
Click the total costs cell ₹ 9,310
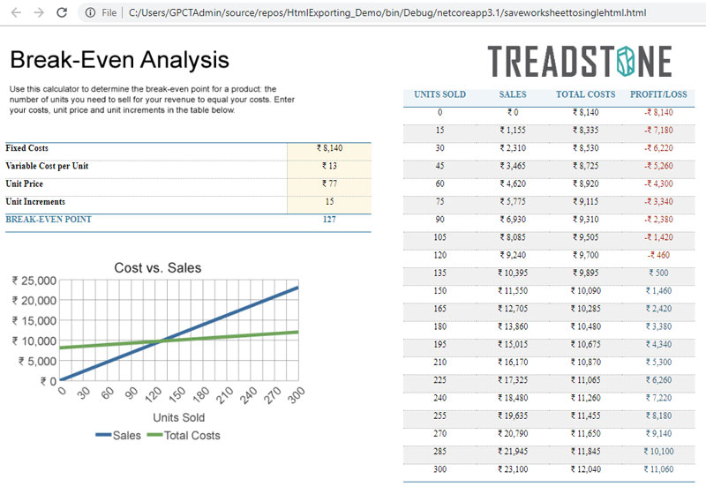(586, 219)
